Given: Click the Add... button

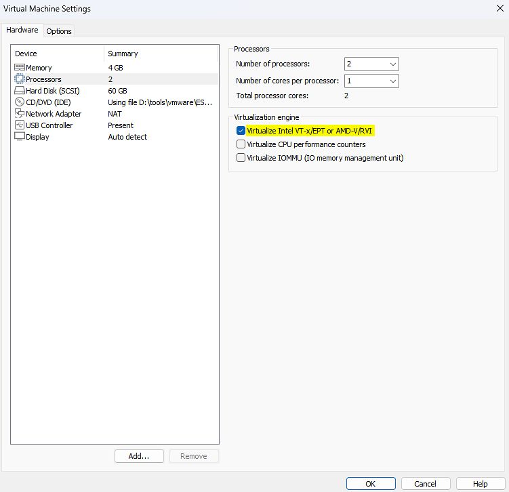Looking at the screenshot, I should [139, 456].
